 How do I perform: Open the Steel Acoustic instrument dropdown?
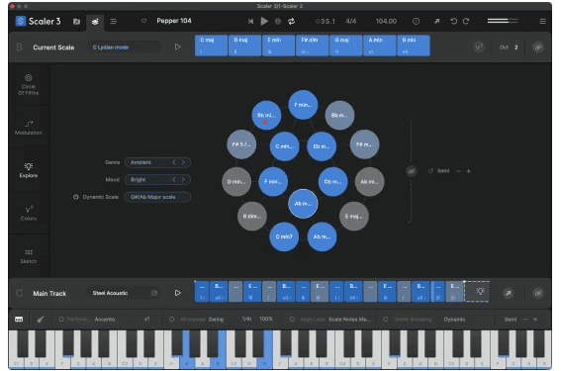(124, 293)
